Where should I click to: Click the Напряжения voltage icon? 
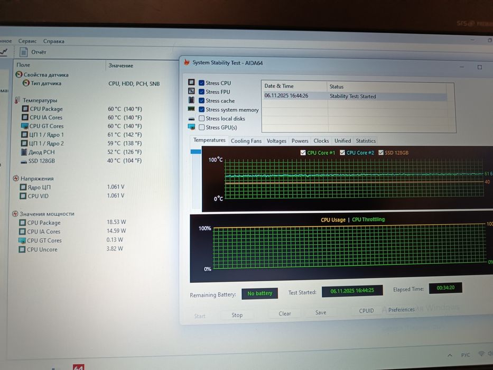[16, 179]
